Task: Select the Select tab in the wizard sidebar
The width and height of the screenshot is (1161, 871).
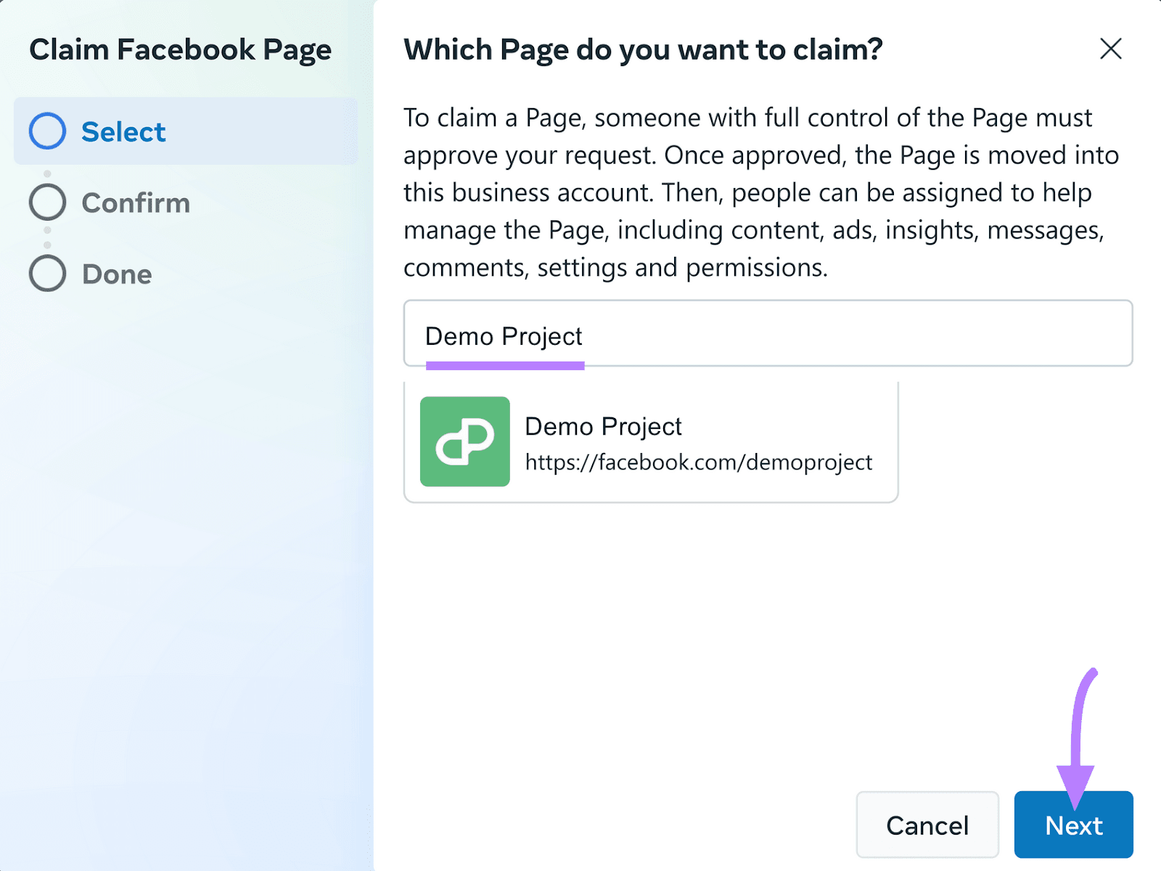Action: tap(123, 131)
